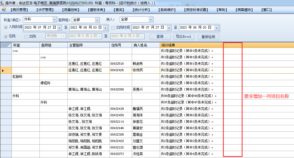Click the physician cell 林江辉,林江辉,陈铁海
Image resolution: width=294 pixels, height=158 pixels.
pyautogui.click(x=88, y=154)
